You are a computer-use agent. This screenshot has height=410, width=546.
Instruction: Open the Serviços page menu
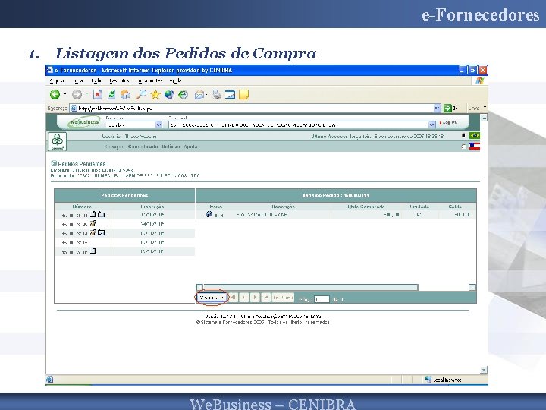[x=115, y=147]
